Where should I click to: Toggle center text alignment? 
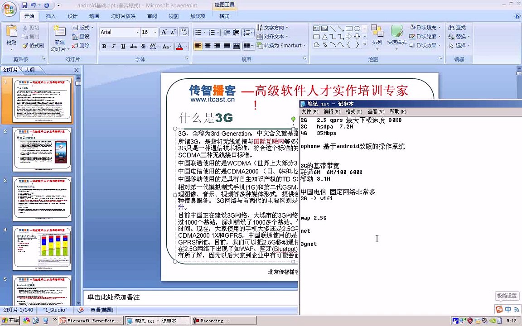(208, 46)
